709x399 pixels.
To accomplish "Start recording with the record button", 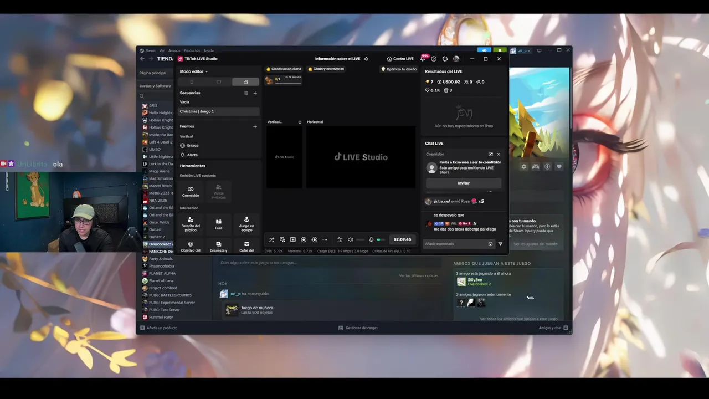I will (x=304, y=239).
